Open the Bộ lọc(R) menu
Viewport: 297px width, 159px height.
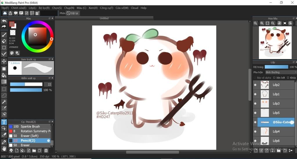point(44,8)
